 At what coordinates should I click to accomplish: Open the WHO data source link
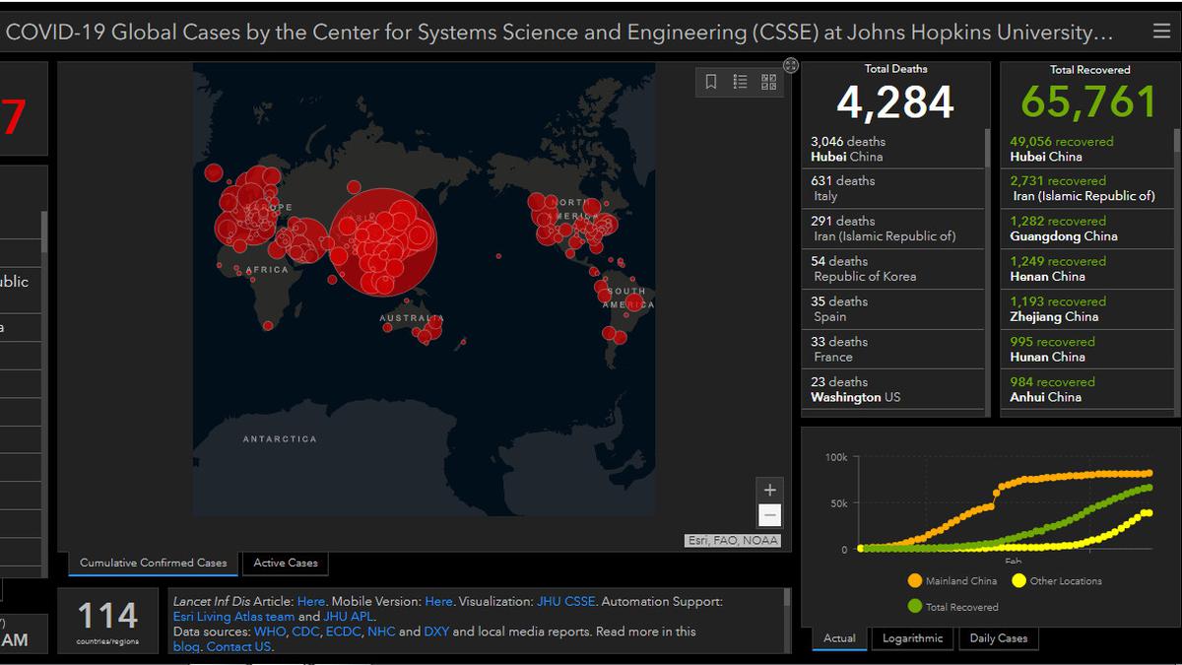tap(270, 632)
